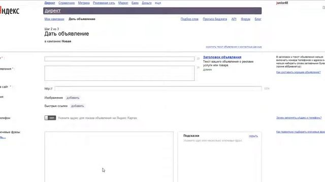Click the campaign name Новая
325x182 pixels.
[x=67, y=41]
